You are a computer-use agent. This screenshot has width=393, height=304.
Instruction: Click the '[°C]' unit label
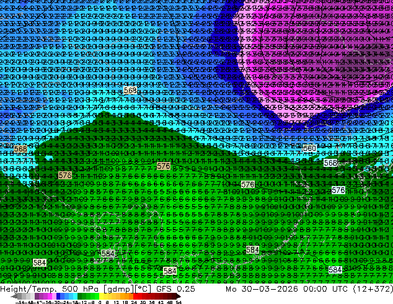click(x=143, y=289)
